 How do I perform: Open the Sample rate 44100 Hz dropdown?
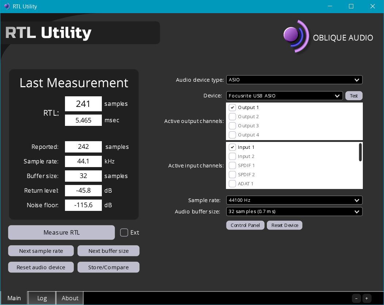tap(294, 200)
